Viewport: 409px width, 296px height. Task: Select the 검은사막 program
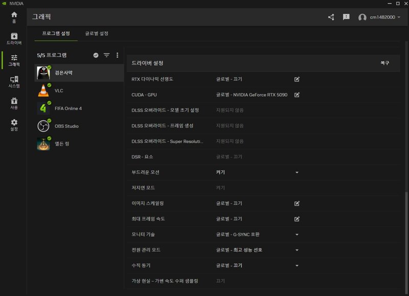tap(79, 73)
